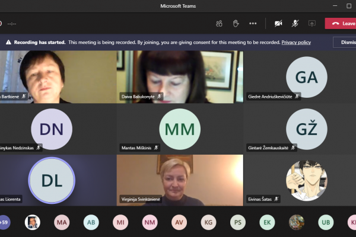
Task: Open the More actions ellipsis menu
Action: click(x=253, y=23)
